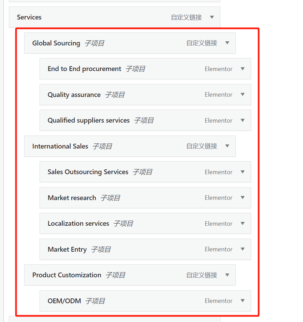Expand the Services menu item arrow

212,17
